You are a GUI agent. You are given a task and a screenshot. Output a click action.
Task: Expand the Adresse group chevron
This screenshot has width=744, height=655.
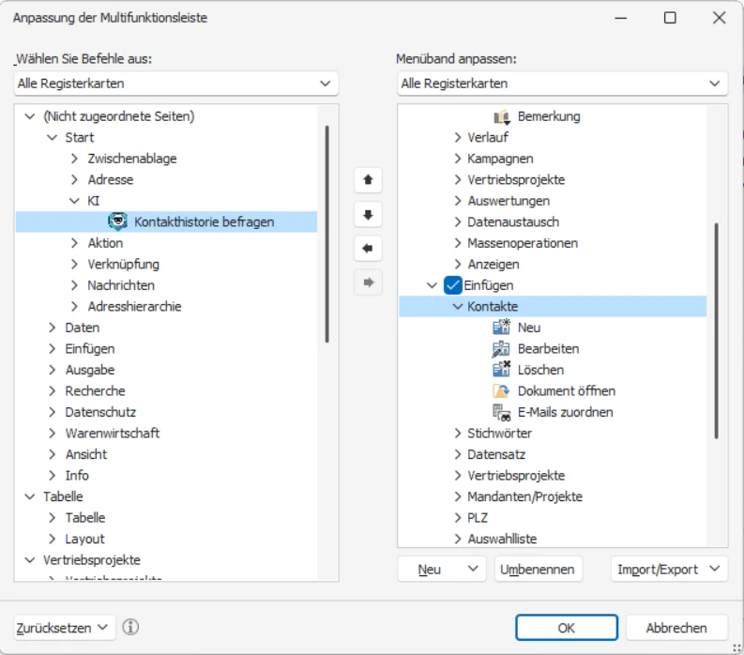click(74, 180)
